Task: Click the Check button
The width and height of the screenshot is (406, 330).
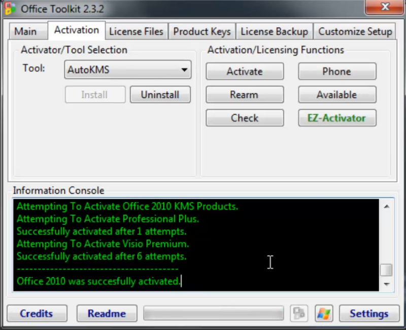Action: coord(245,118)
